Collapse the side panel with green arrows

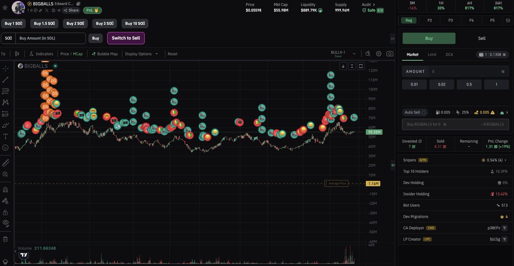tap(393, 166)
